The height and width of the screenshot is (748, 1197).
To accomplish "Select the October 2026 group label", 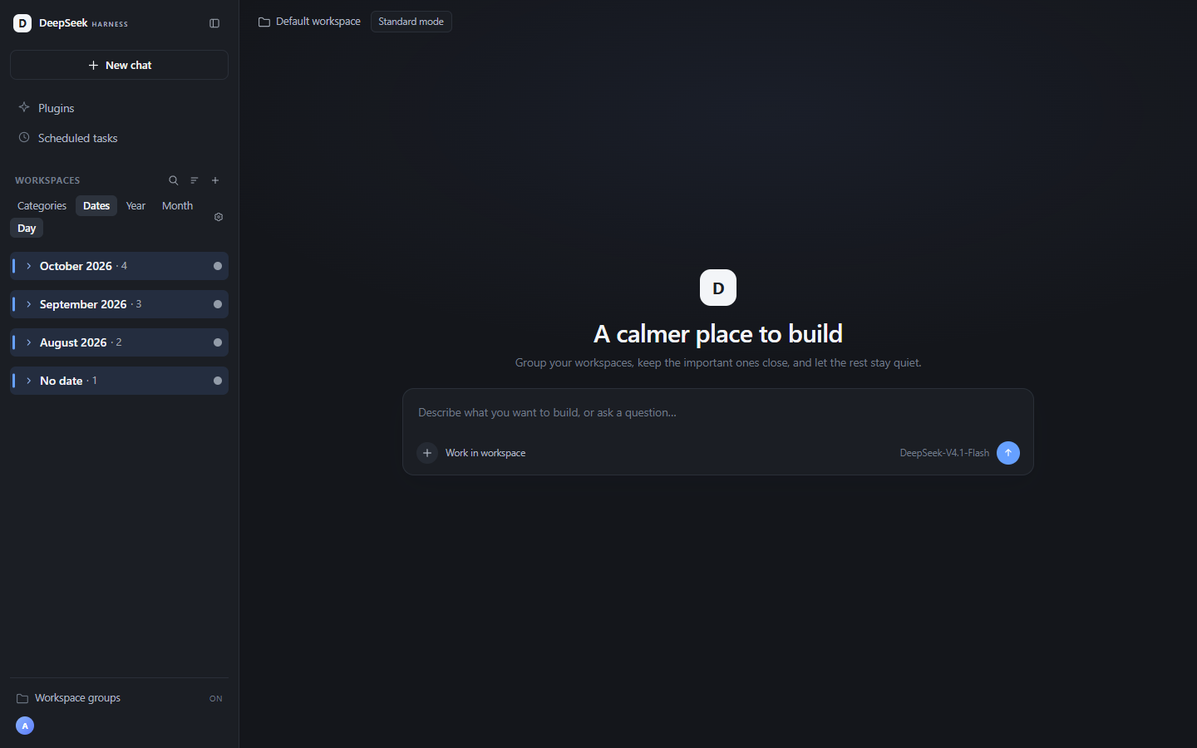I will tap(76, 266).
